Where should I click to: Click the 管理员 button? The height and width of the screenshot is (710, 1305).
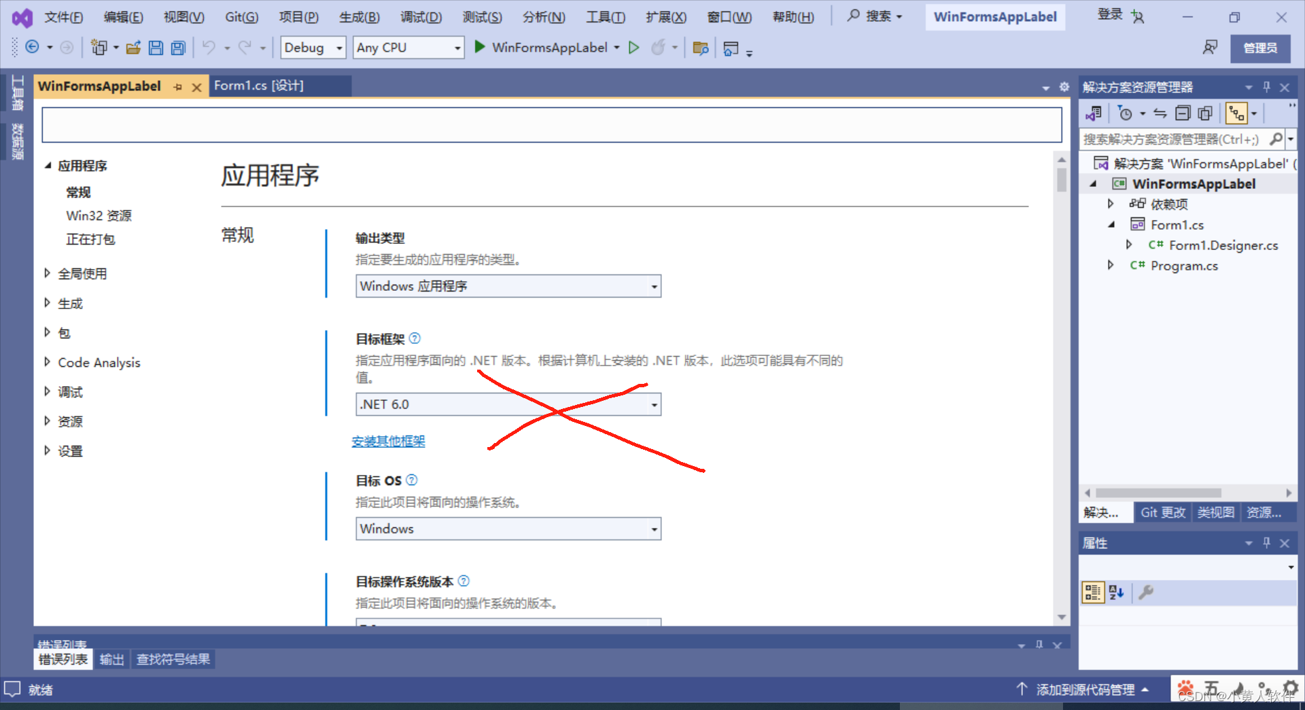(x=1260, y=48)
